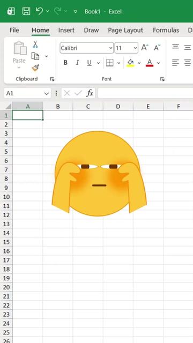Select Top Align icon
Screen dimensions: 193x343
point(175,47)
